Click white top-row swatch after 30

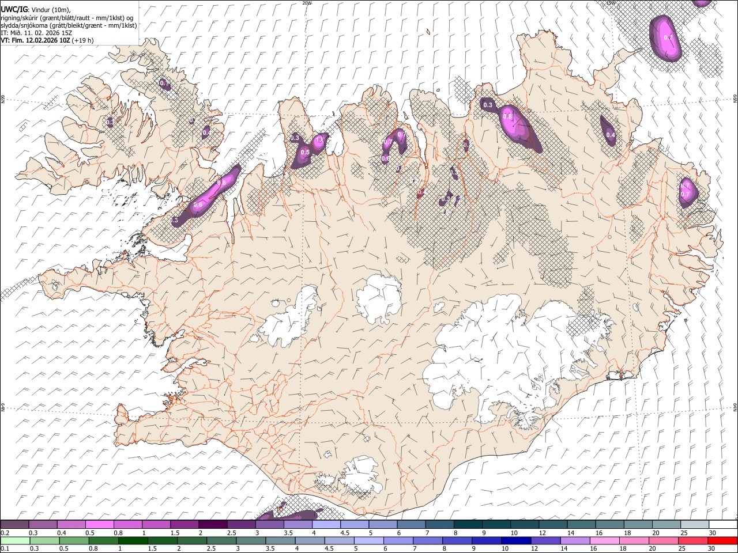pos(724,524)
